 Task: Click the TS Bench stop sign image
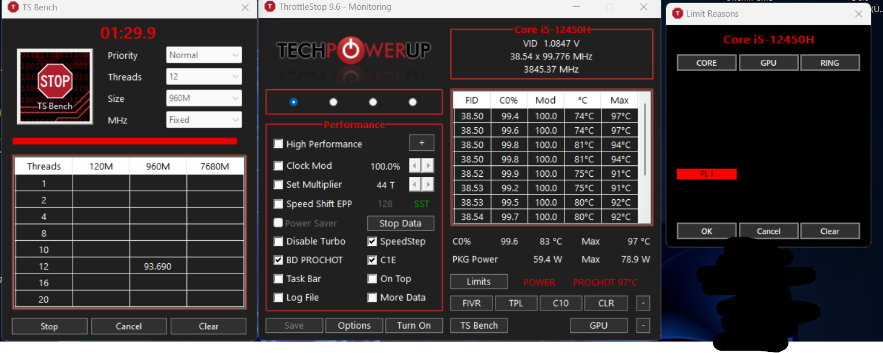pos(55,86)
